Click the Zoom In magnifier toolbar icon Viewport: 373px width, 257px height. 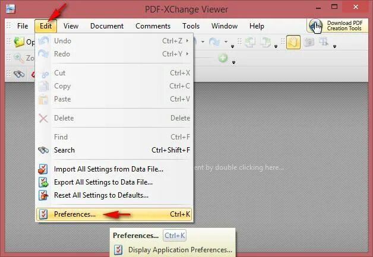[x=19, y=58]
